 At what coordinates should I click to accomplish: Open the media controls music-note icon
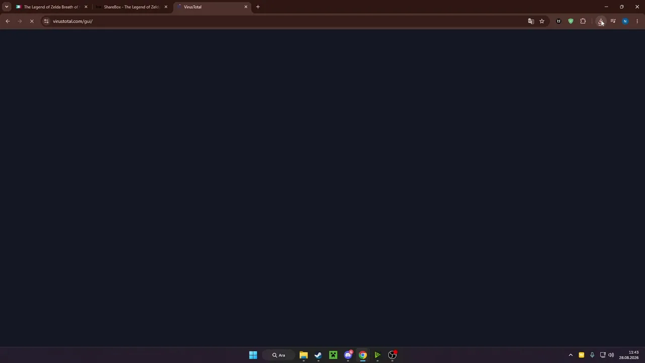click(613, 21)
